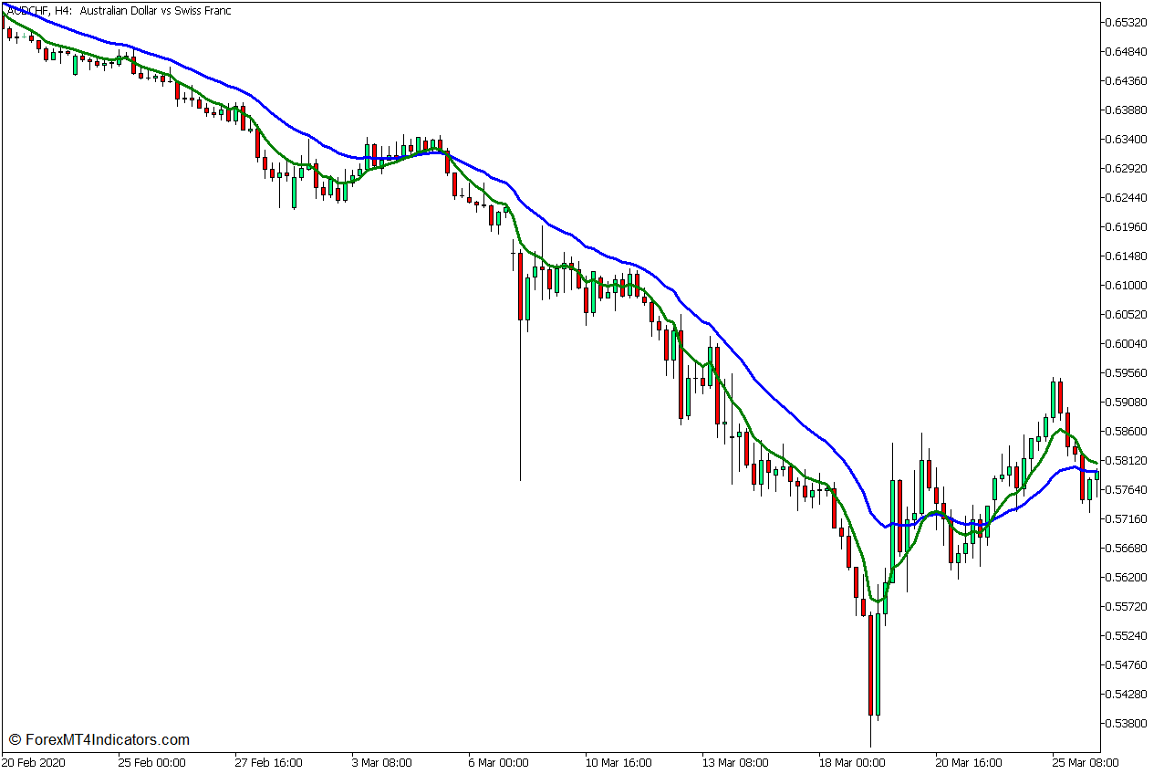Click the ForexMT4Indicators.com watermark
The image size is (1164, 774).
click(x=99, y=739)
